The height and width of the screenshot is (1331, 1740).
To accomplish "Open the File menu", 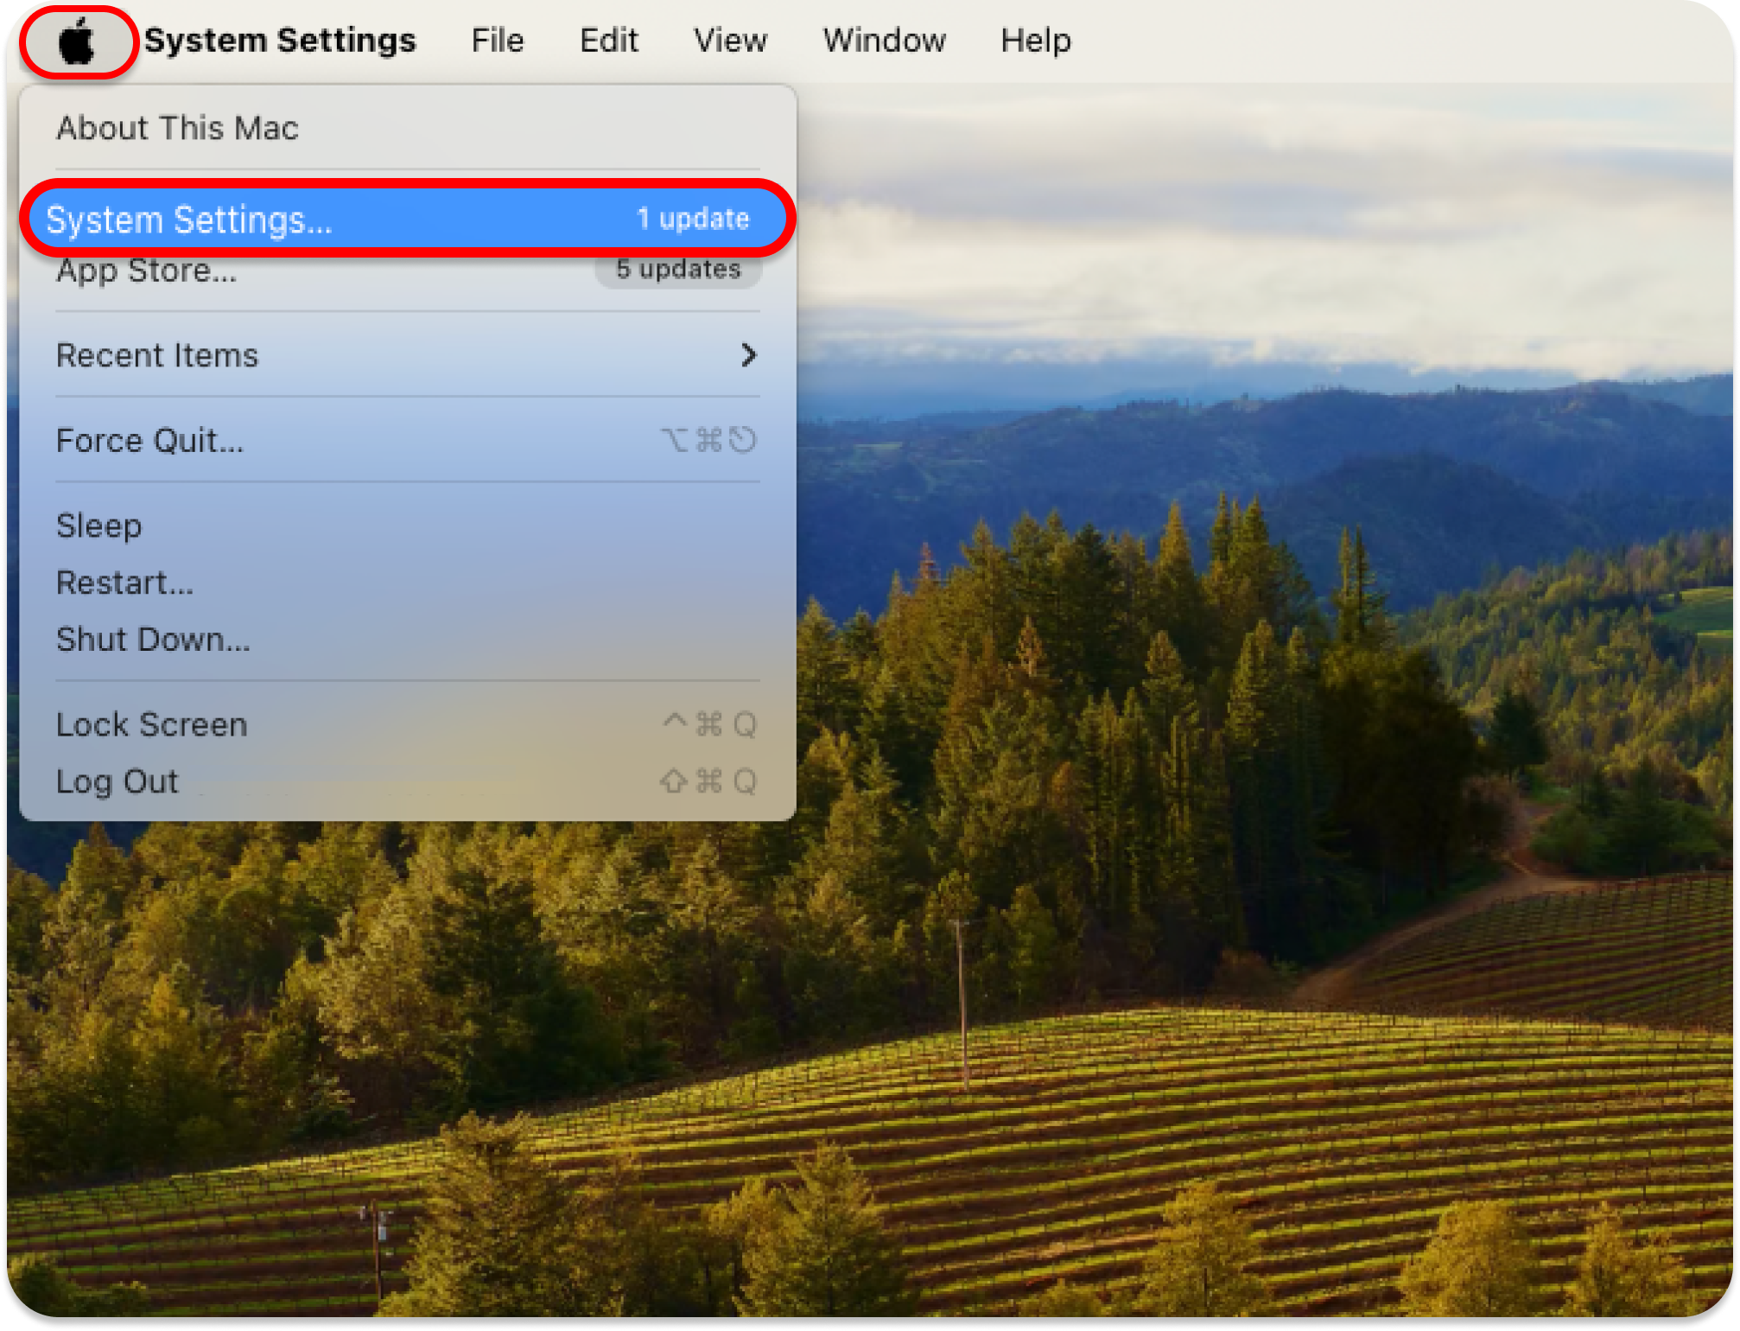I will coord(497,41).
